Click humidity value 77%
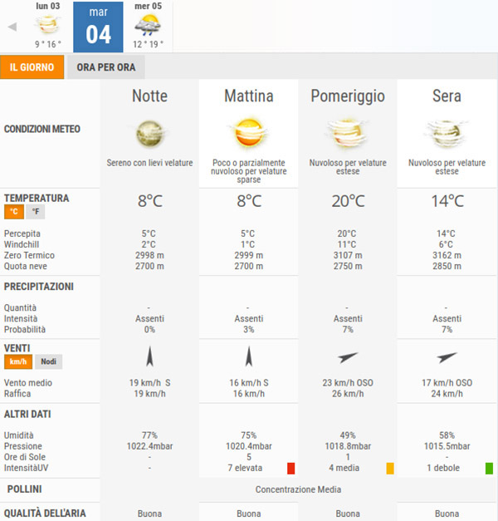 coord(149,435)
